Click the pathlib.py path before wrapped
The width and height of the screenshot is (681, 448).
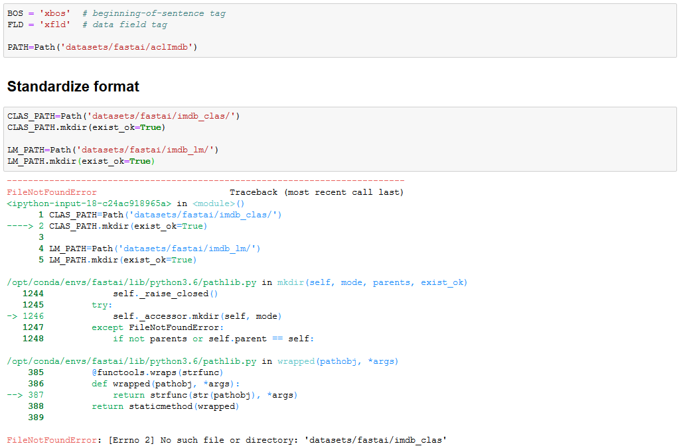[131, 361]
